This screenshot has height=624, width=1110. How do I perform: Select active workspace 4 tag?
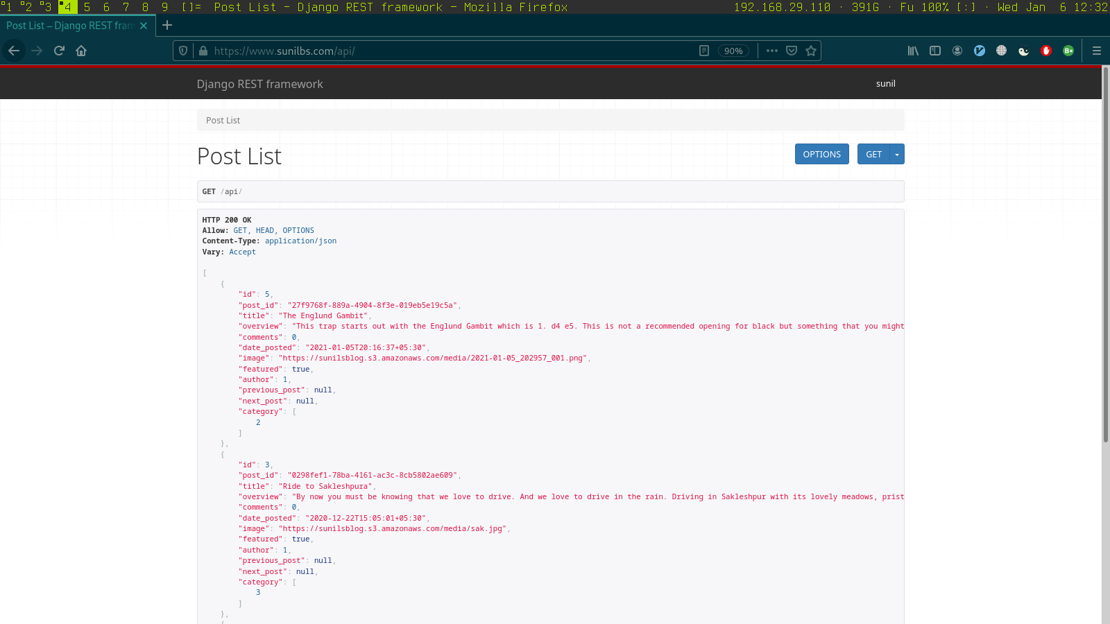[x=67, y=7]
